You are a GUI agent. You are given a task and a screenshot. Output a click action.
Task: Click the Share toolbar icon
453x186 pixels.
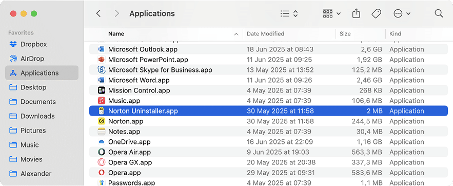[356, 13]
